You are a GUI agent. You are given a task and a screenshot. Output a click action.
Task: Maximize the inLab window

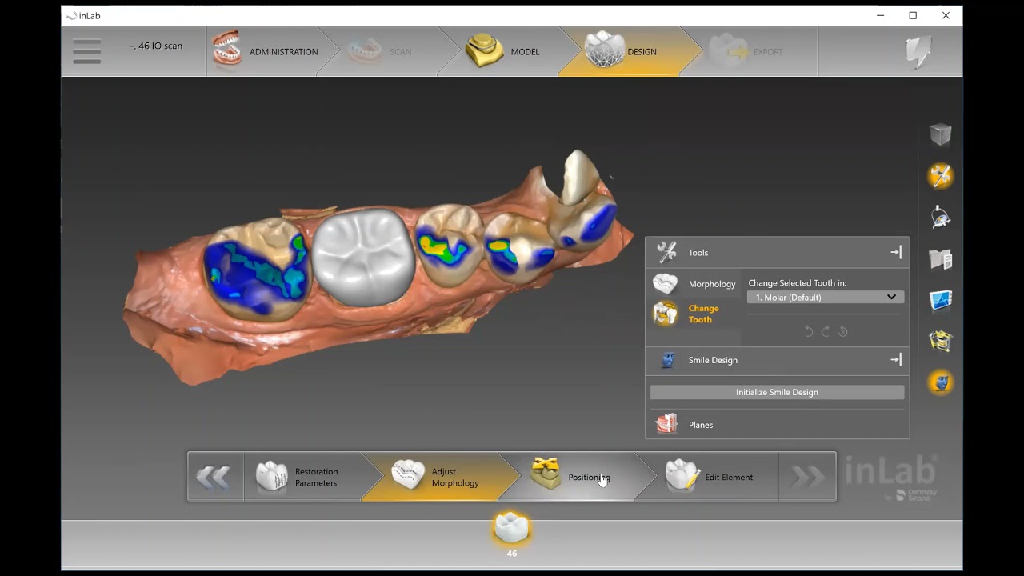tap(913, 15)
